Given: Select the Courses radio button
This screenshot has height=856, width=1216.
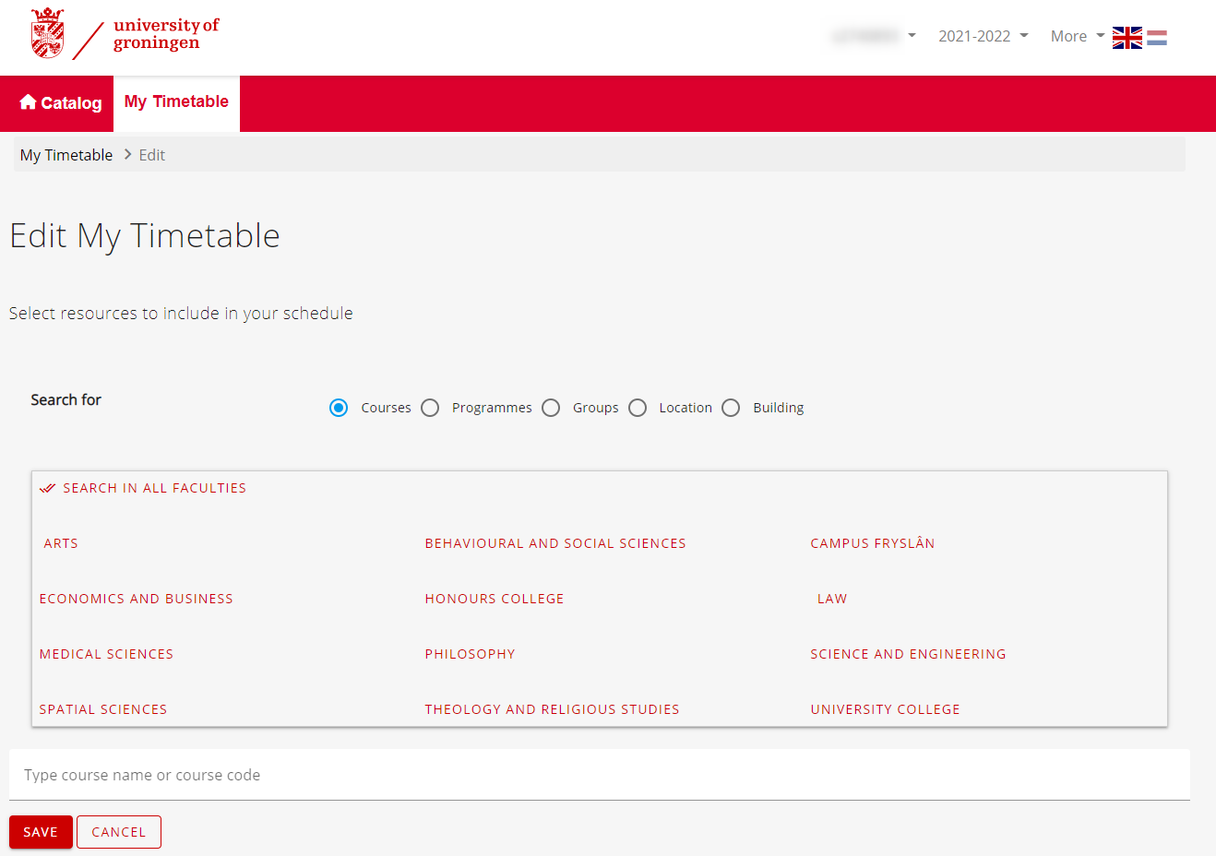Looking at the screenshot, I should point(339,407).
